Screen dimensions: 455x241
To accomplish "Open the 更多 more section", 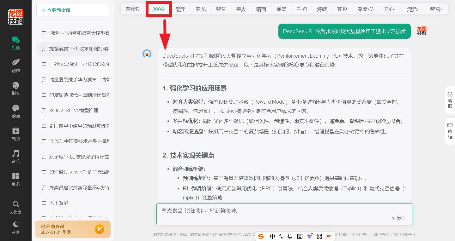I will pos(16,179).
